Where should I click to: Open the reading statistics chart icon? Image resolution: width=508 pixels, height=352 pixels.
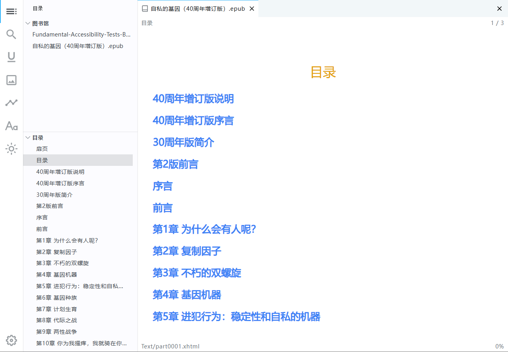(12, 103)
